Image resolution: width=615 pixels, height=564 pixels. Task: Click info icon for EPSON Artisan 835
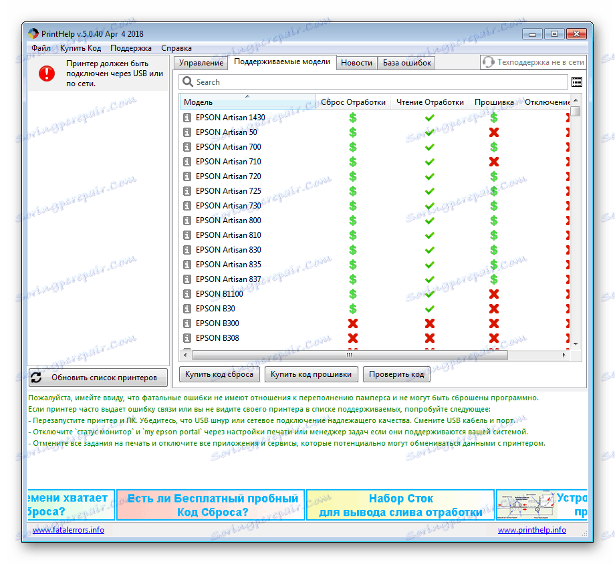click(187, 265)
